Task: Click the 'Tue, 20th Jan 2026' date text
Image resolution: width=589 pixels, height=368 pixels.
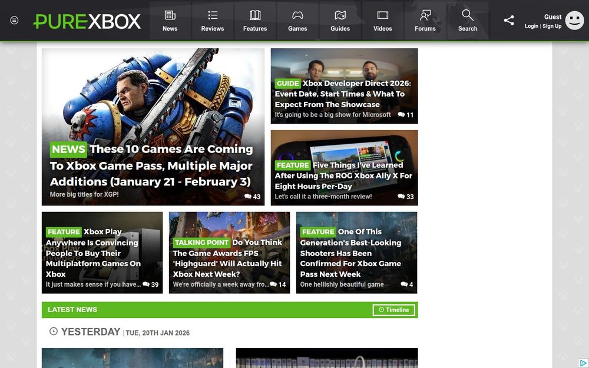Action: pyautogui.click(x=157, y=333)
